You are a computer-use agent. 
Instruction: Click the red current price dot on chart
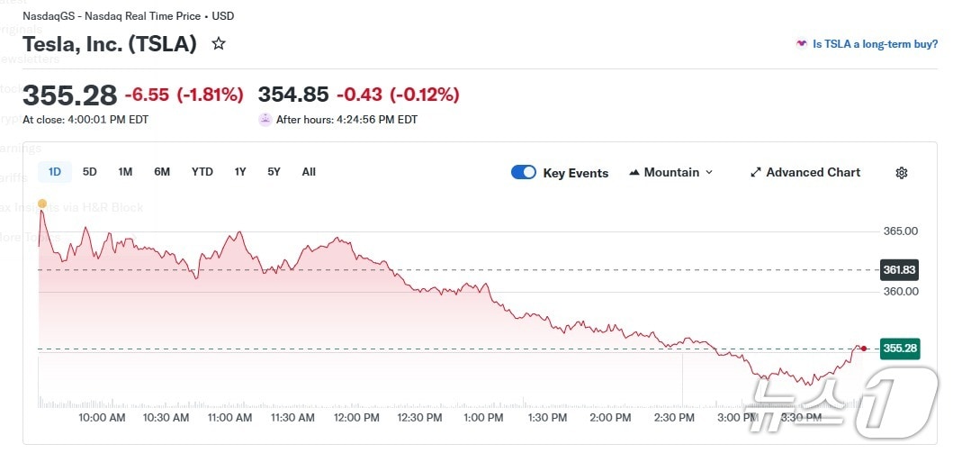(865, 349)
